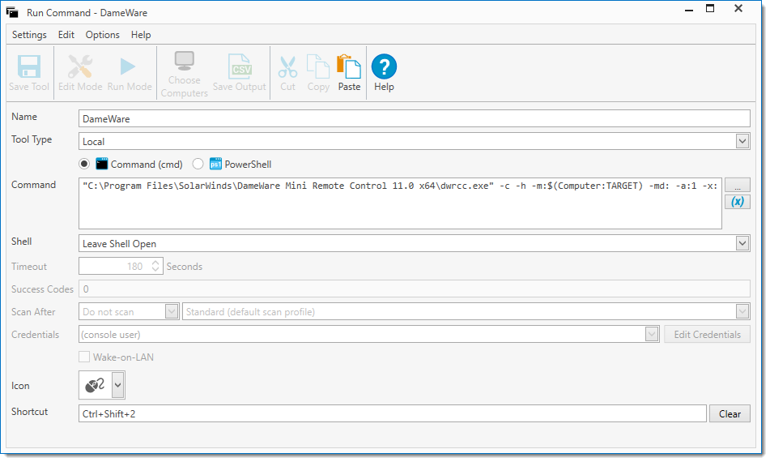The height and width of the screenshot is (462, 770).
Task: Open Choose Computers
Action: (184, 74)
